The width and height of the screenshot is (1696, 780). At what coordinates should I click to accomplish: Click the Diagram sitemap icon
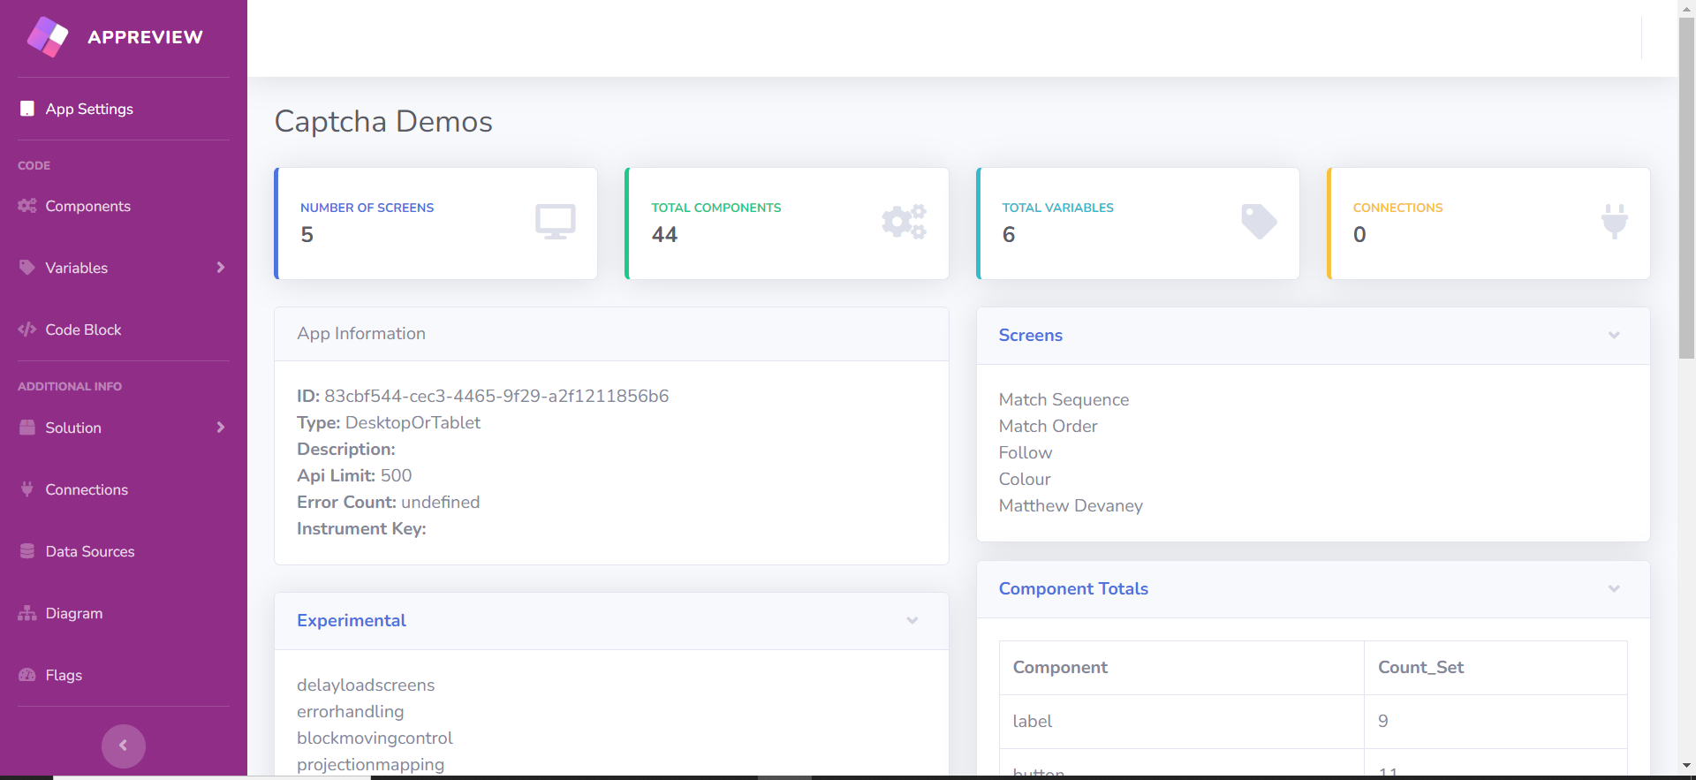coord(27,613)
